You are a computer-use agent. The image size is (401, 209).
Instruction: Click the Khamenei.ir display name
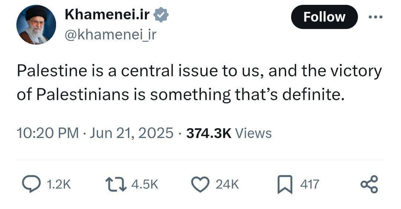(x=107, y=15)
